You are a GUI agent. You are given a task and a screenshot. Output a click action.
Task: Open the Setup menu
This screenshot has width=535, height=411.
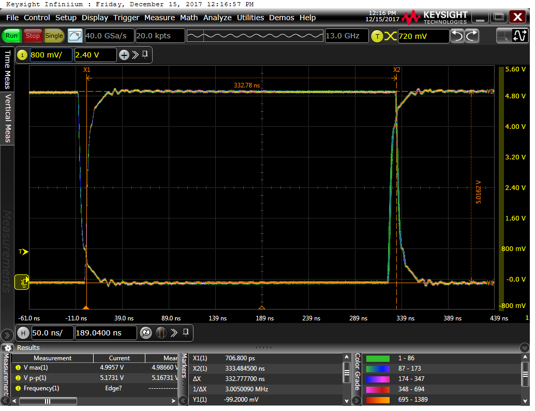pyautogui.click(x=66, y=18)
